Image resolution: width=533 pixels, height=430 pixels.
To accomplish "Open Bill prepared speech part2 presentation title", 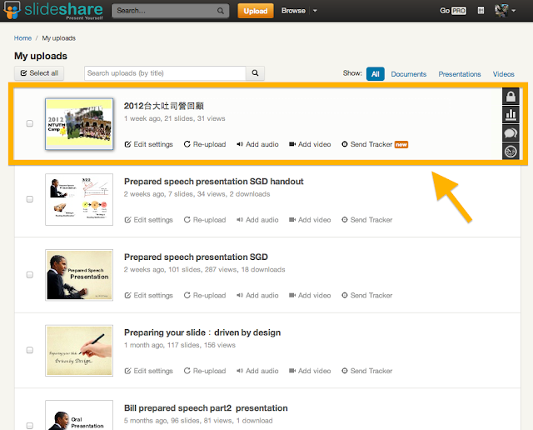I will click(x=206, y=408).
